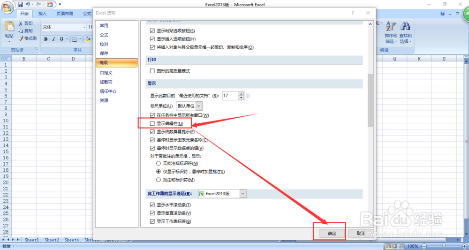Open Sort and Filter (排序和筛选) menu
Screen dimensions: 469x250
tap(391, 32)
